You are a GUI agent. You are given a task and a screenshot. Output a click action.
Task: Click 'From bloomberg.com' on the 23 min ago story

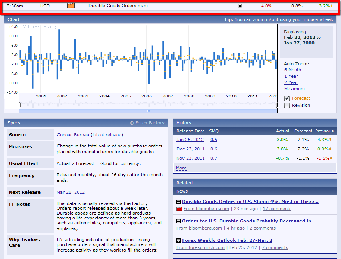pyautogui.click(x=206, y=209)
